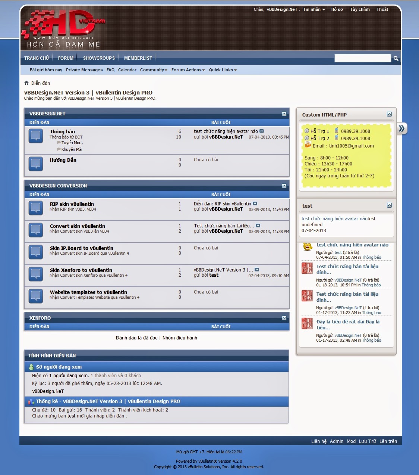Open the Community dropdown menu
The width and height of the screenshot is (419, 475).
(x=154, y=70)
